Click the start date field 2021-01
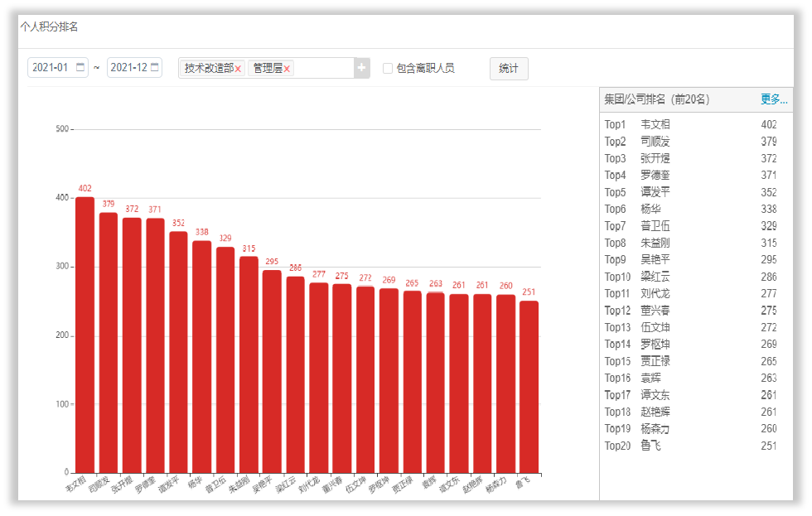This screenshot has width=812, height=516. (x=57, y=67)
